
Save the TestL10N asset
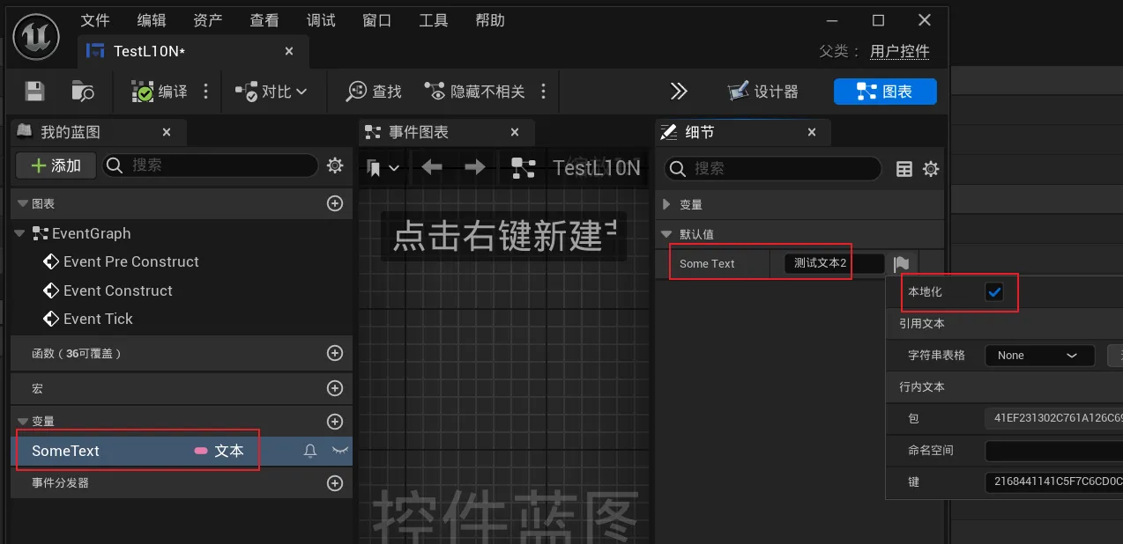click(x=33, y=91)
